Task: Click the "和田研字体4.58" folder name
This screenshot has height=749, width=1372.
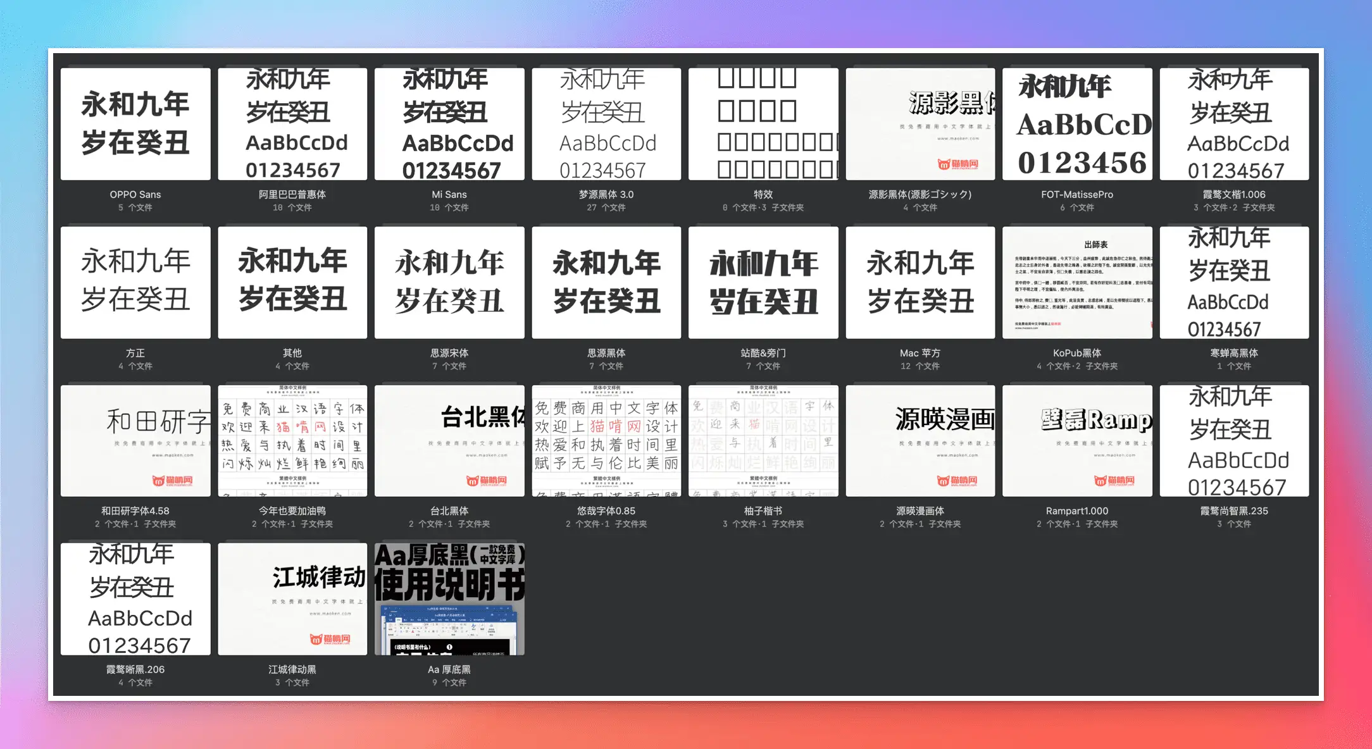Action: pyautogui.click(x=135, y=511)
